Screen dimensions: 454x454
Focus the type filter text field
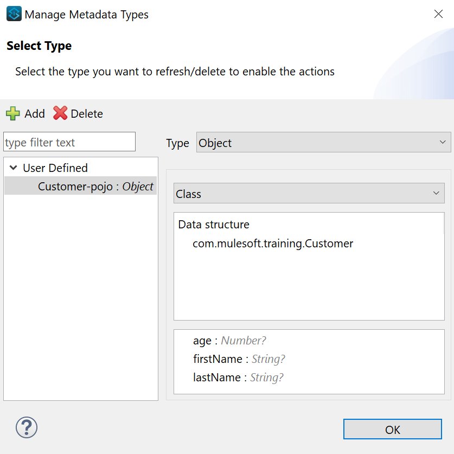click(69, 142)
